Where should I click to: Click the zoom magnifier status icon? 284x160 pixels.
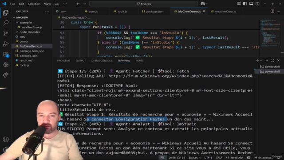point(163,158)
